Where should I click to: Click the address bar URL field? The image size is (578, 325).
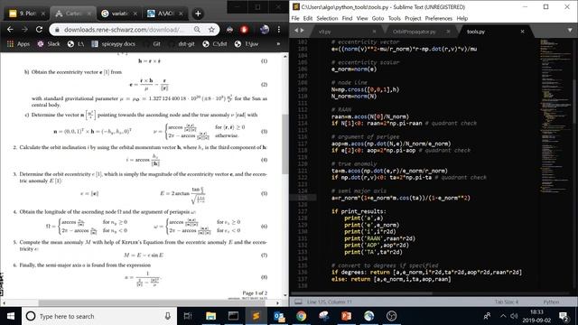pos(126,30)
